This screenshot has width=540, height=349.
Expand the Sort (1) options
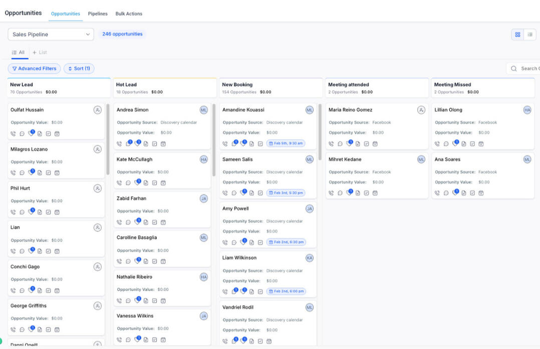(x=79, y=69)
